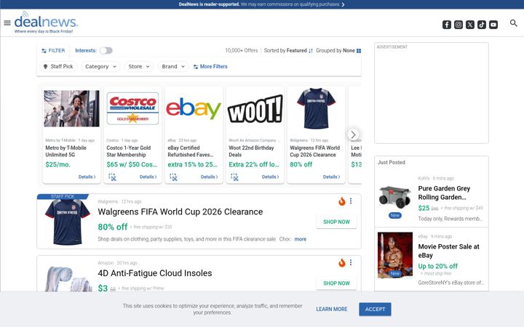Click Details on Metro by T-Mobile card

point(87,177)
